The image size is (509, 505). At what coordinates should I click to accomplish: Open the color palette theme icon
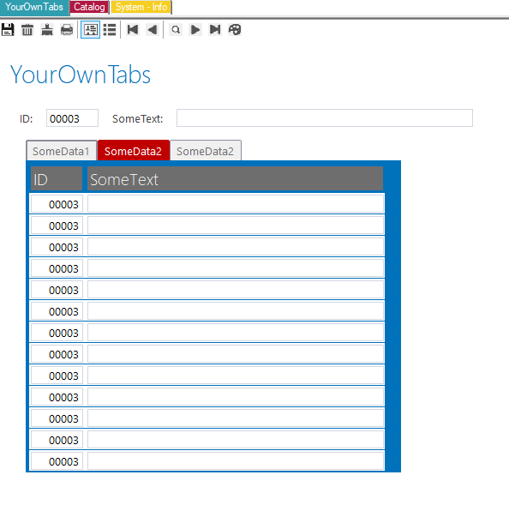coord(235,29)
